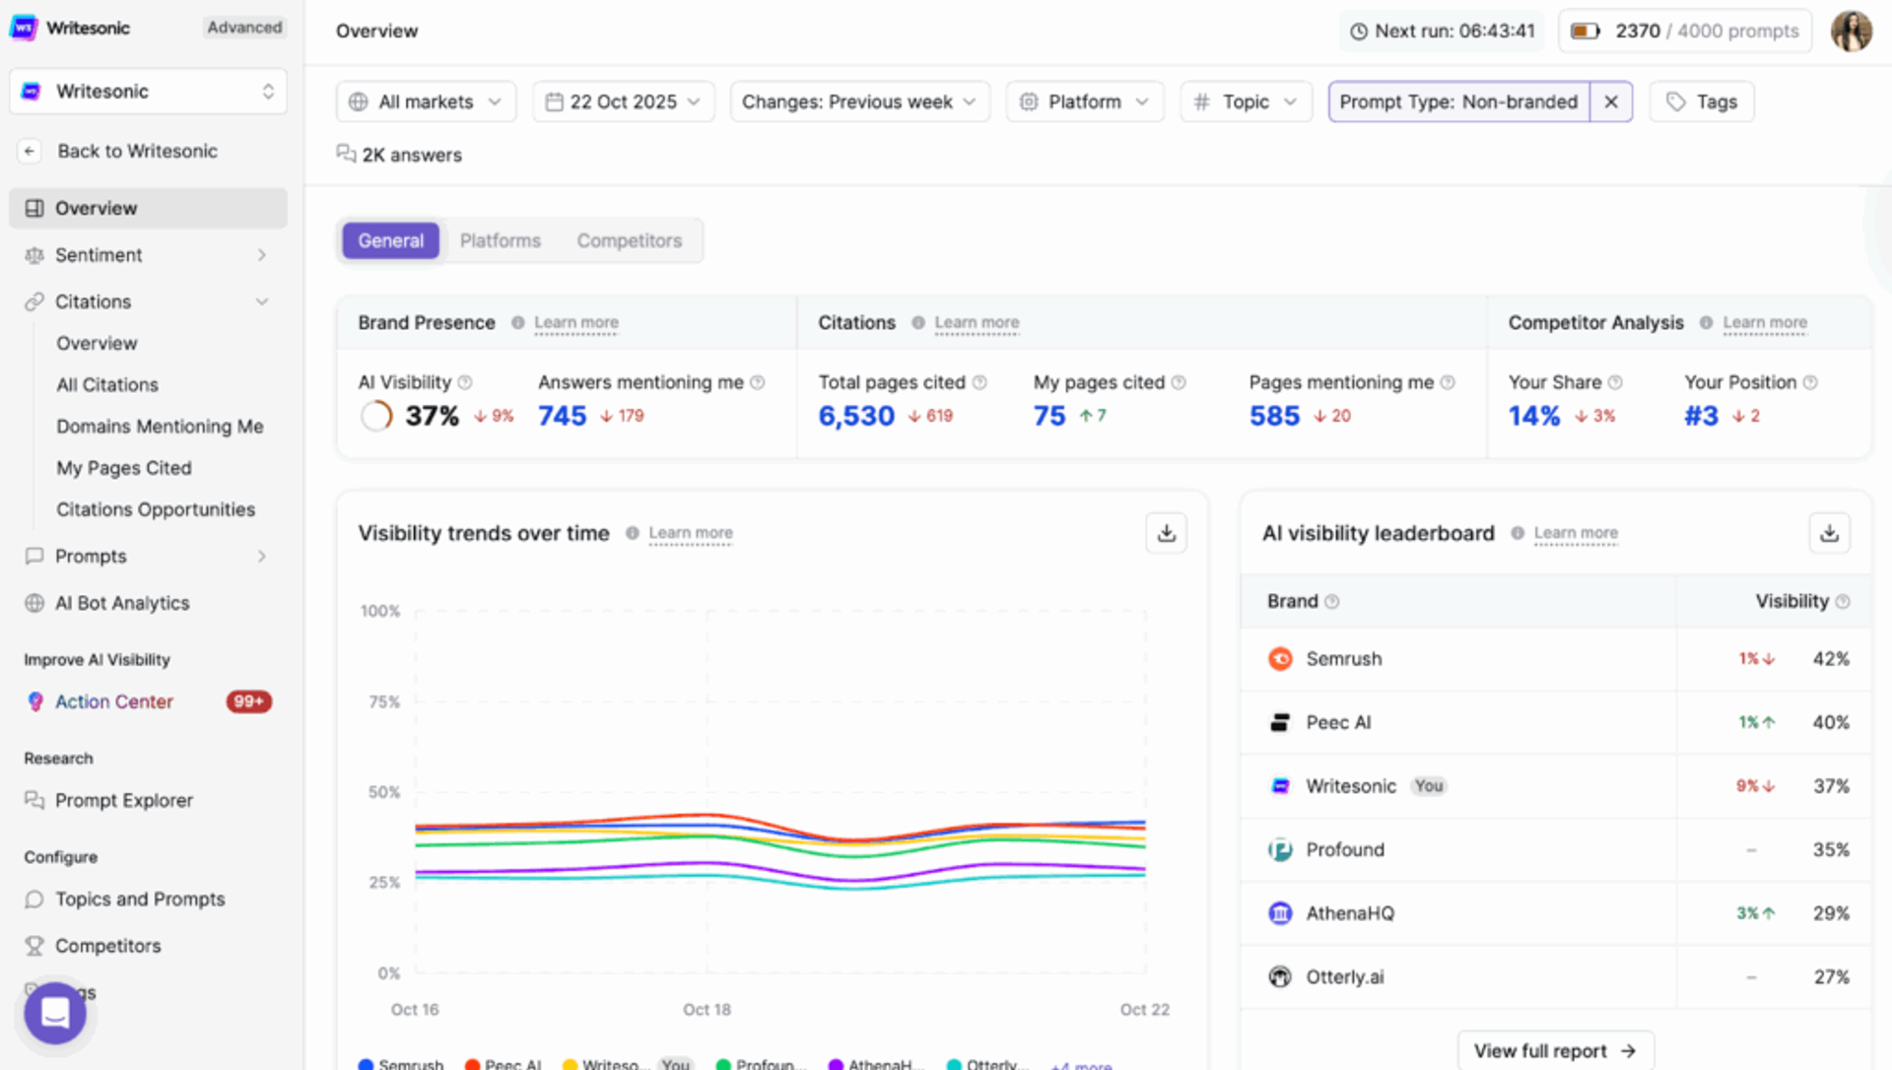Image resolution: width=1892 pixels, height=1070 pixels.
Task: Open Brand Presence Learn more link
Action: click(x=576, y=323)
